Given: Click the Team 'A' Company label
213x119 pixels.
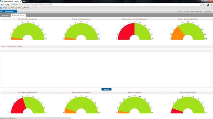Looking at the screenshot, I should pyautogui.click(x=184, y=11).
